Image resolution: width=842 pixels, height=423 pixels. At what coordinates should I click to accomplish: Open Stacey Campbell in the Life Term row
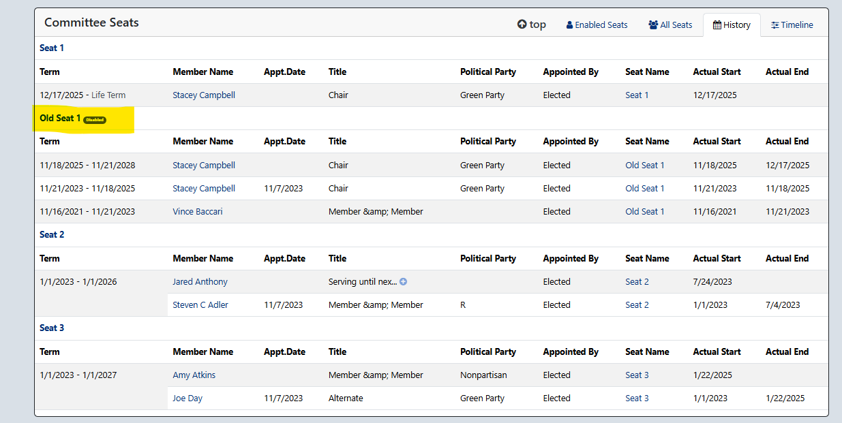pyautogui.click(x=204, y=95)
